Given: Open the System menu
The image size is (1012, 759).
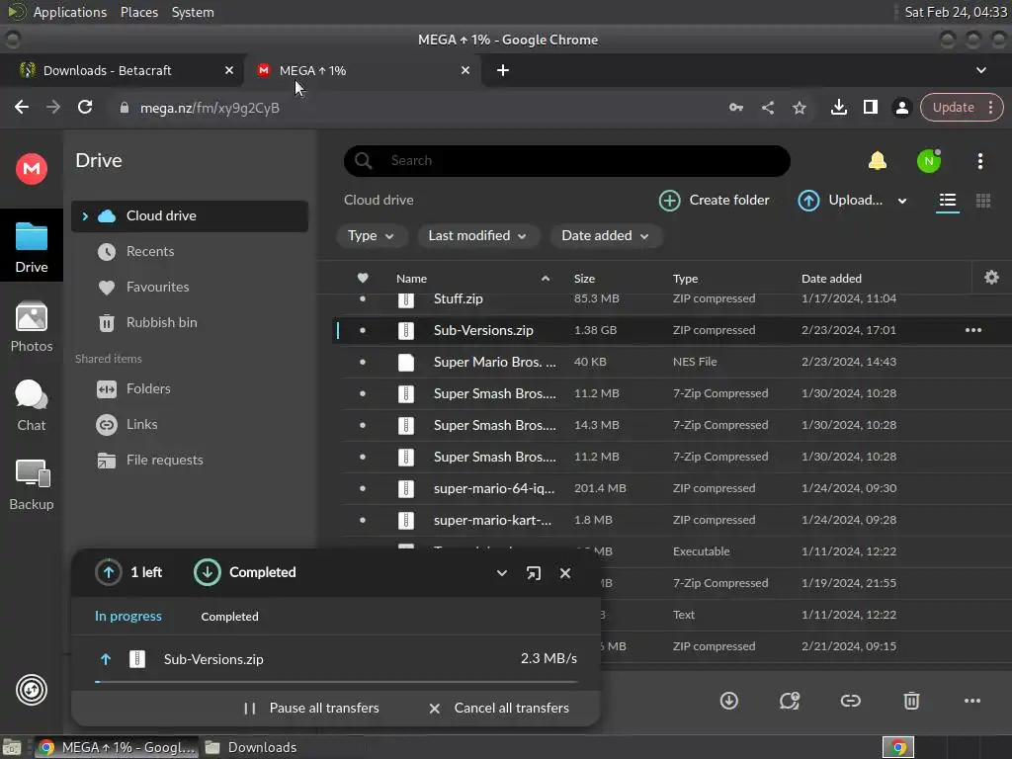Looking at the screenshot, I should tap(193, 12).
